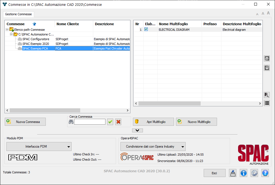
Task: Click the SPAC Automazione logo
Action: (253, 155)
